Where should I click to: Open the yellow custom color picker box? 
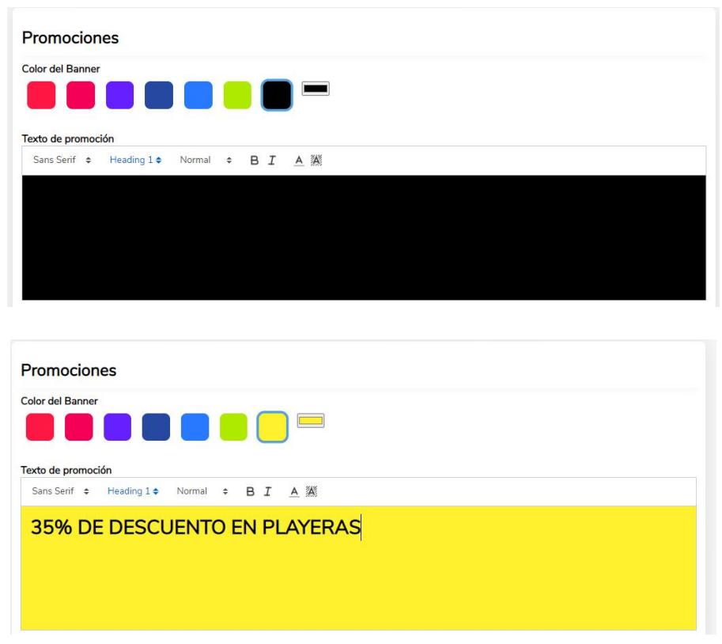click(x=311, y=421)
